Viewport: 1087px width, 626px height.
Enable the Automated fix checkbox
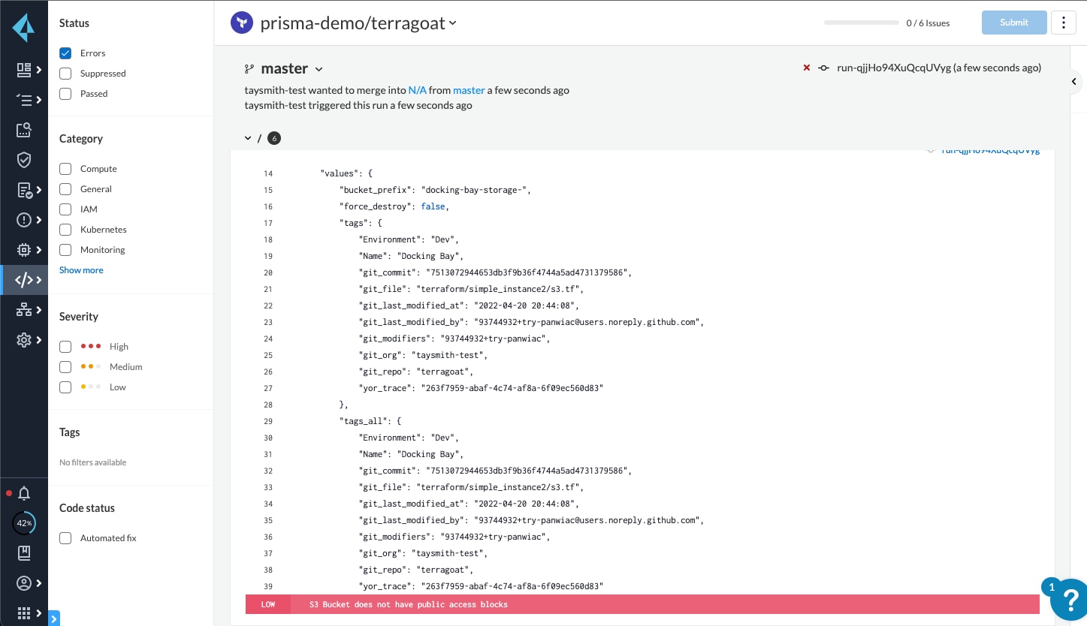pos(65,538)
